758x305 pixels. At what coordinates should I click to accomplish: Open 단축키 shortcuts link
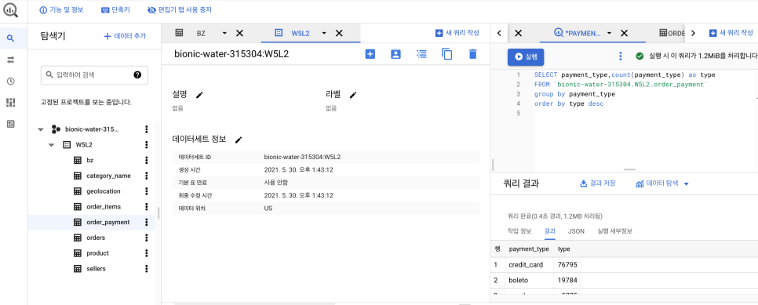[x=115, y=9]
